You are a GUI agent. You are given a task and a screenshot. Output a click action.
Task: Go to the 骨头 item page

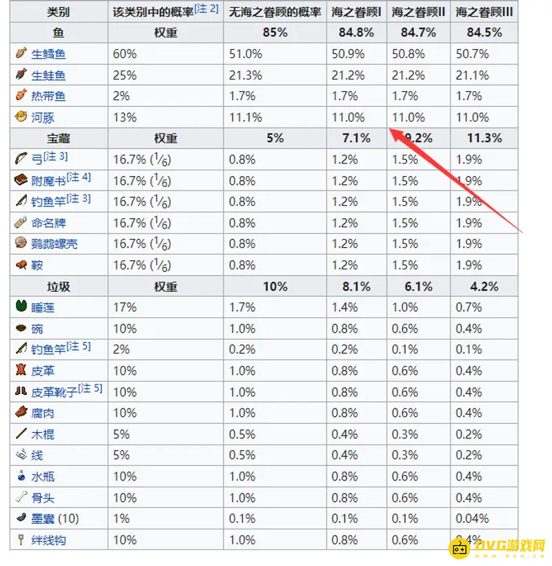(43, 498)
